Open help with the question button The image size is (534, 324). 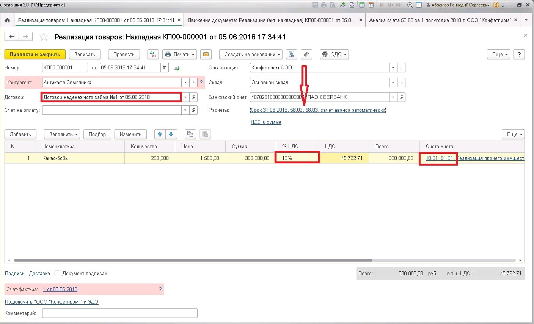point(519,54)
